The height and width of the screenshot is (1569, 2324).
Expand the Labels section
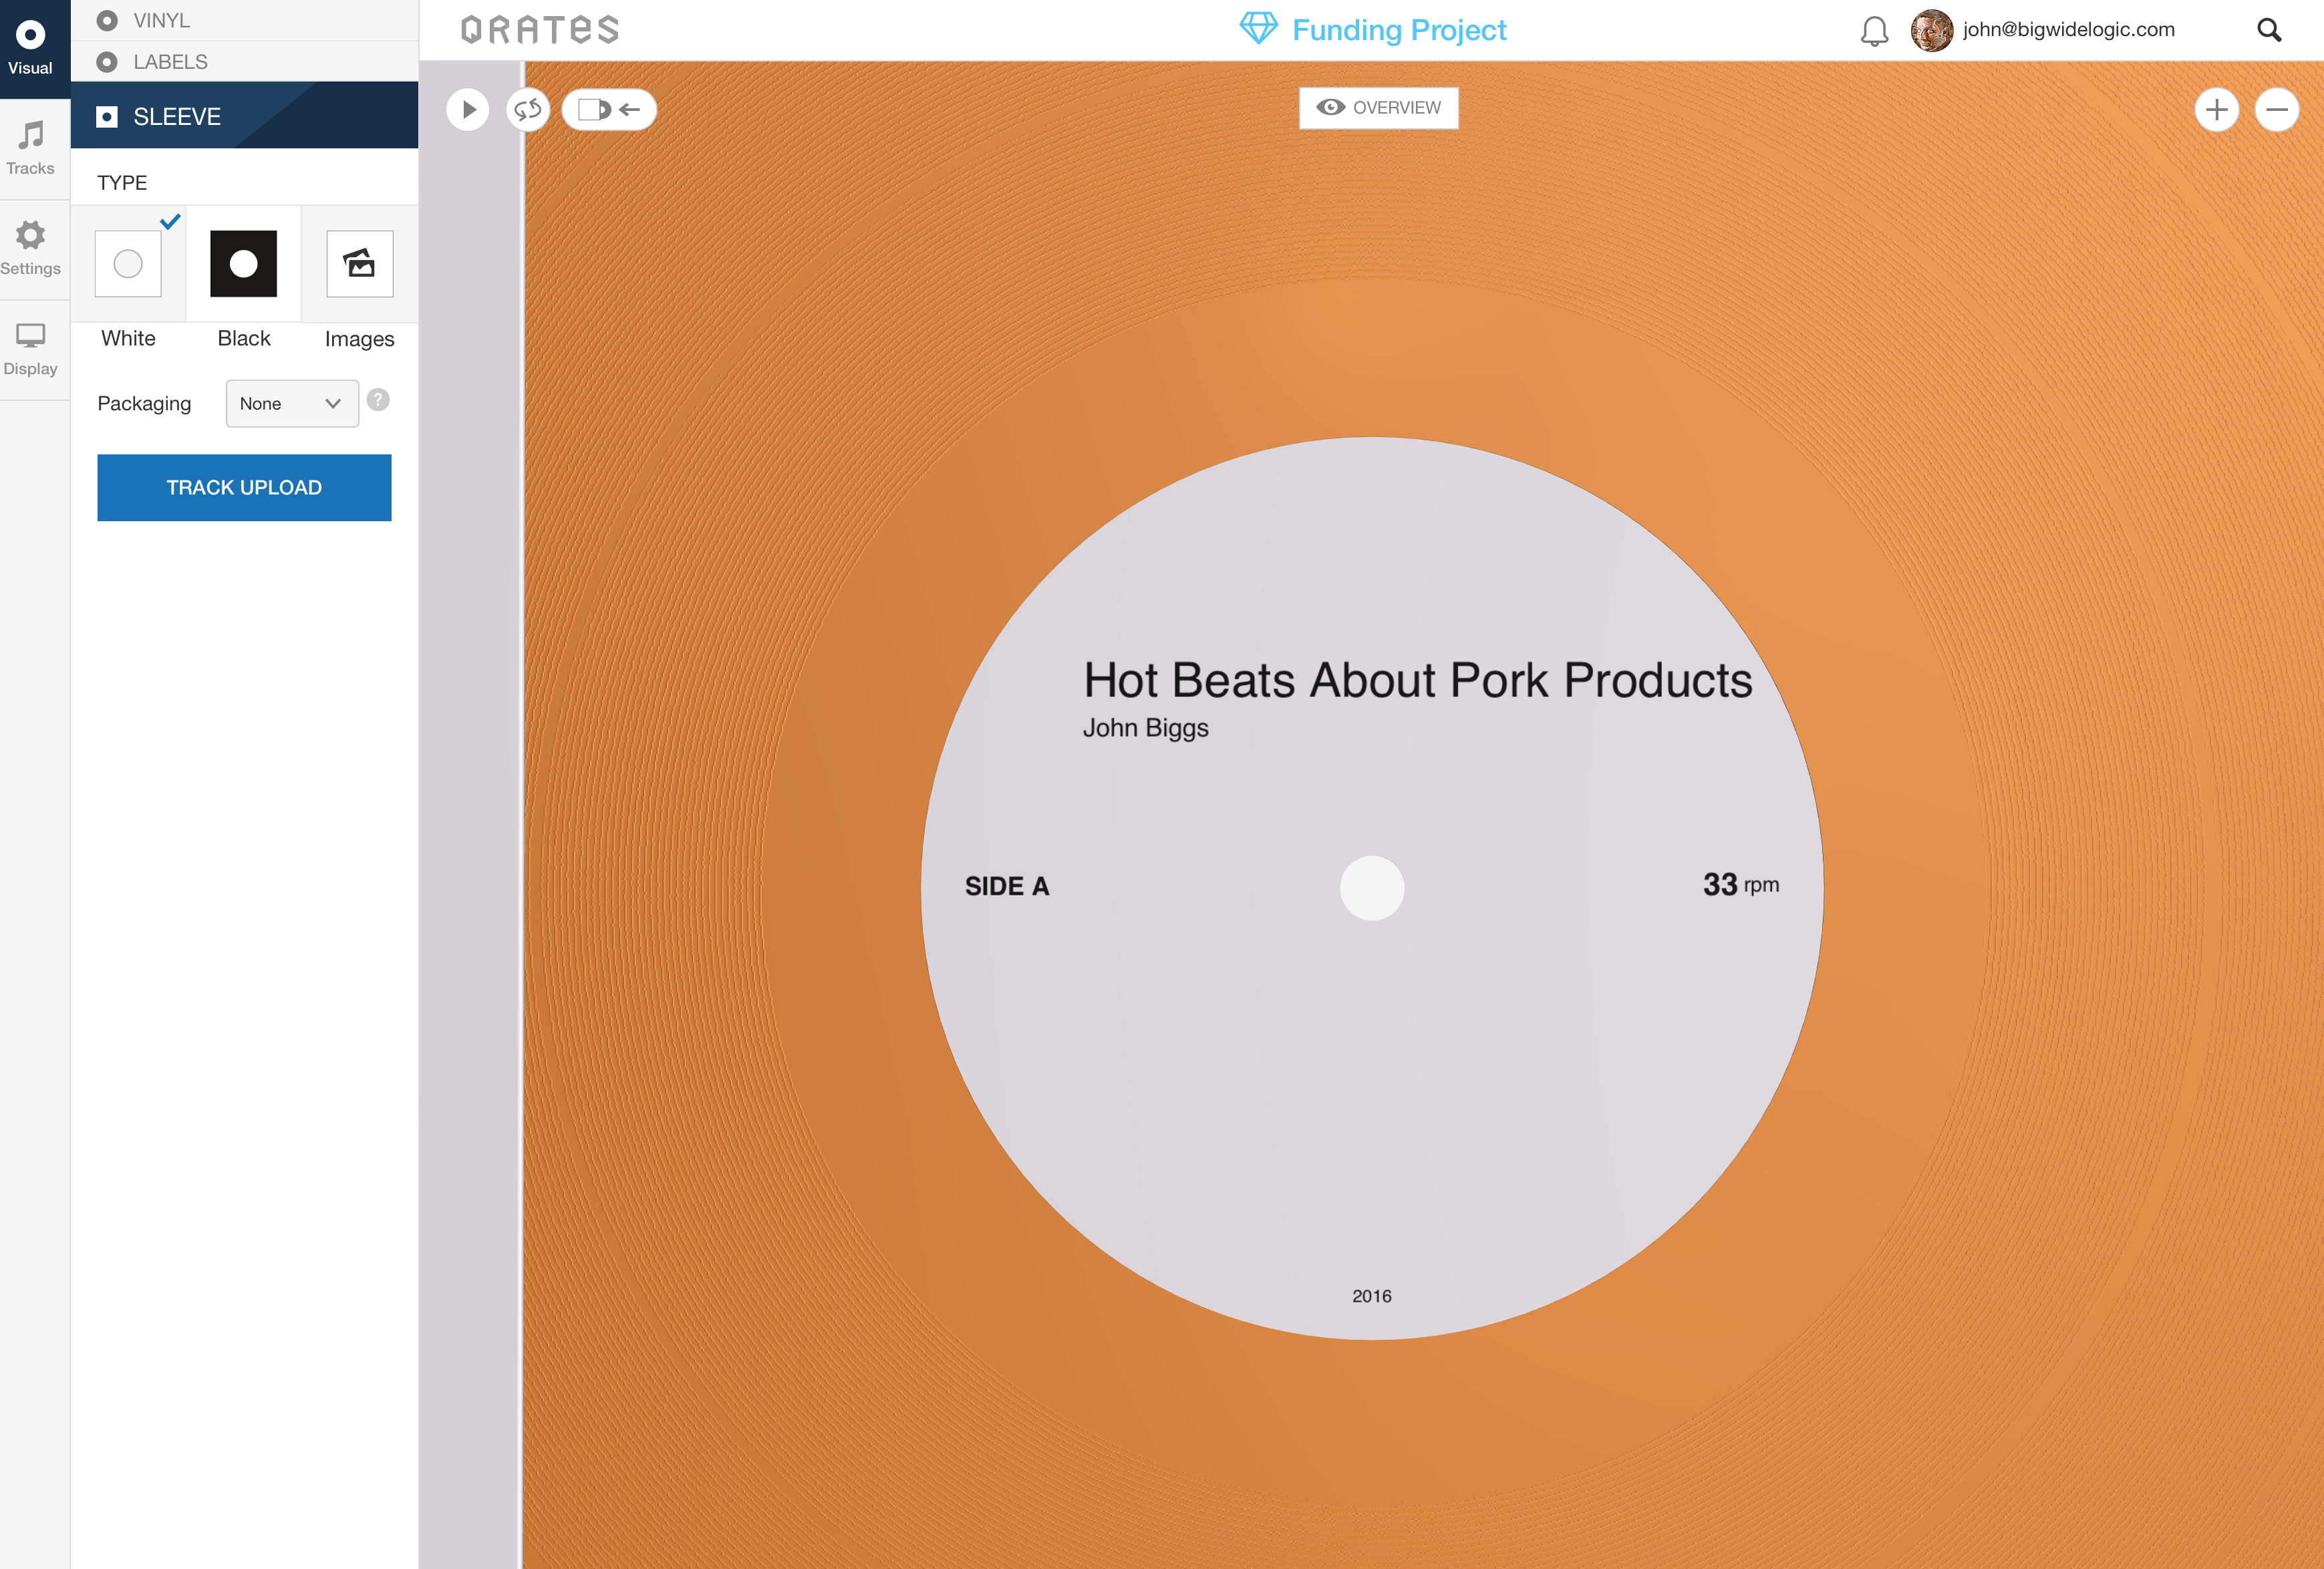coord(170,62)
